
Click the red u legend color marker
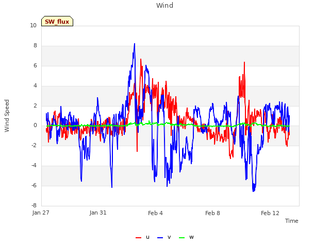(138, 238)
